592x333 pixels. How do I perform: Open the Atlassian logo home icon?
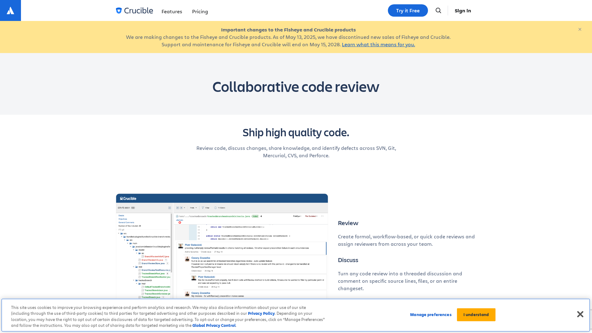click(x=10, y=10)
